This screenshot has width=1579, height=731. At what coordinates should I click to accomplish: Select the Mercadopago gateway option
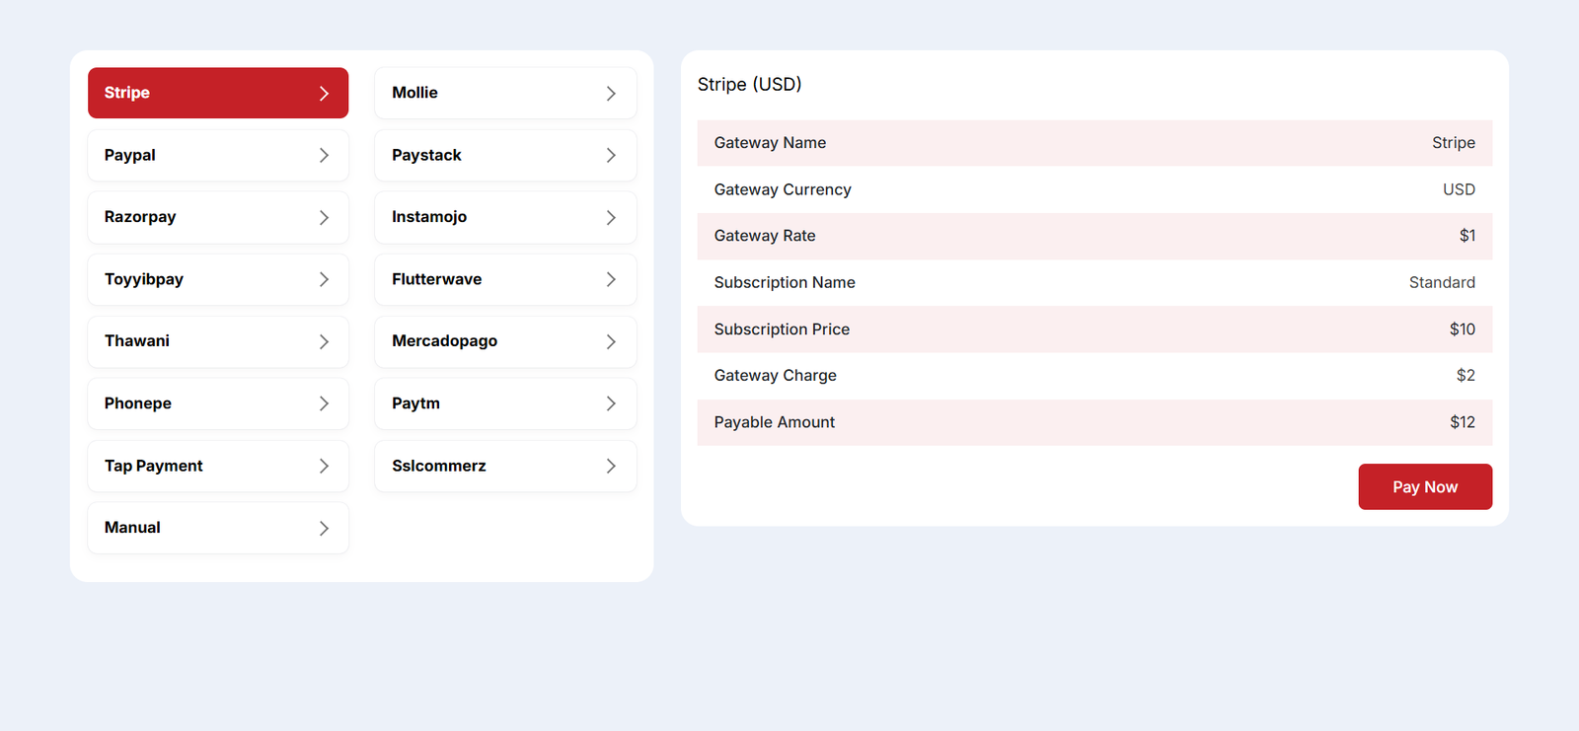(504, 341)
